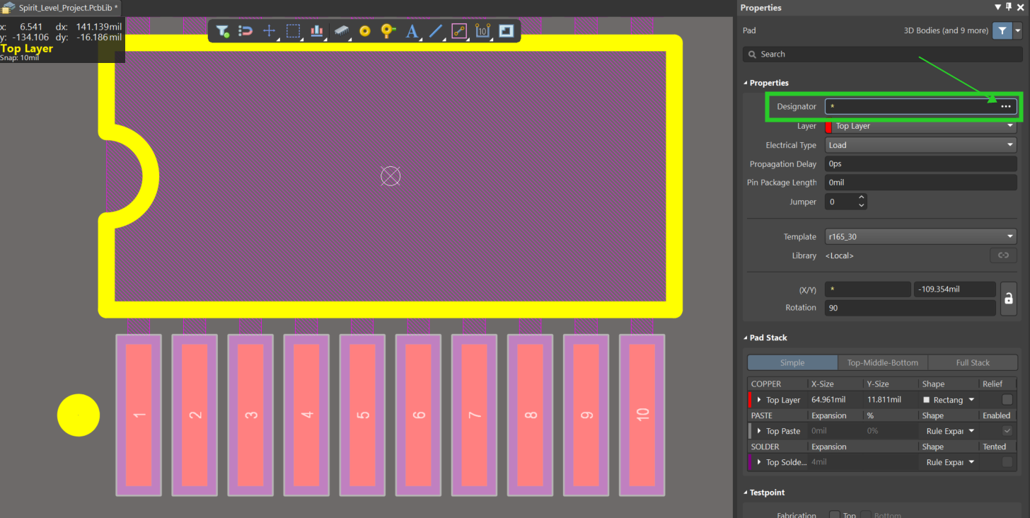Select the Place Line tool
1030x518 pixels.
(x=436, y=31)
